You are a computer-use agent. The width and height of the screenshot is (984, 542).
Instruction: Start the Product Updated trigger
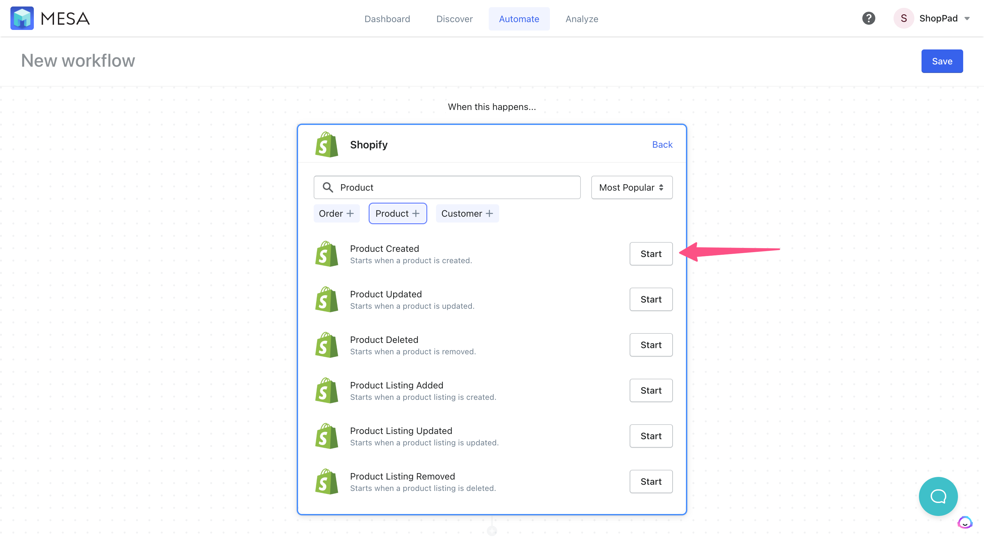click(650, 299)
